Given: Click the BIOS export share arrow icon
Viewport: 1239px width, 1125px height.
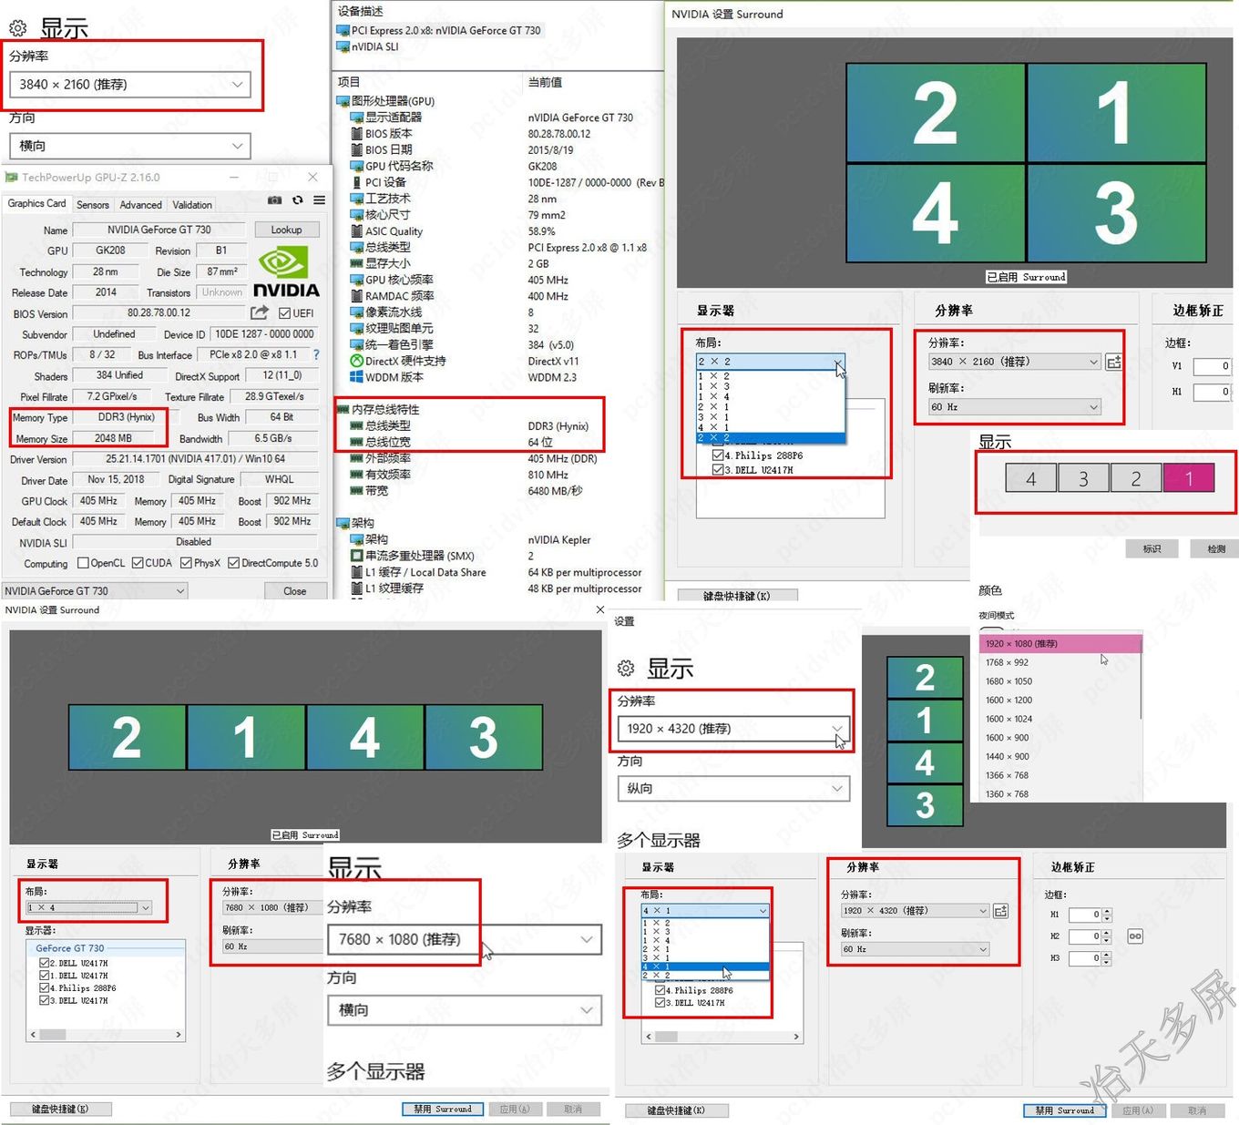Looking at the screenshot, I should click(x=260, y=312).
